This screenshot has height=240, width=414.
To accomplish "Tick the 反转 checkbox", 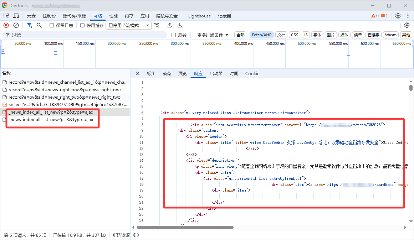I will tap(174, 35).
